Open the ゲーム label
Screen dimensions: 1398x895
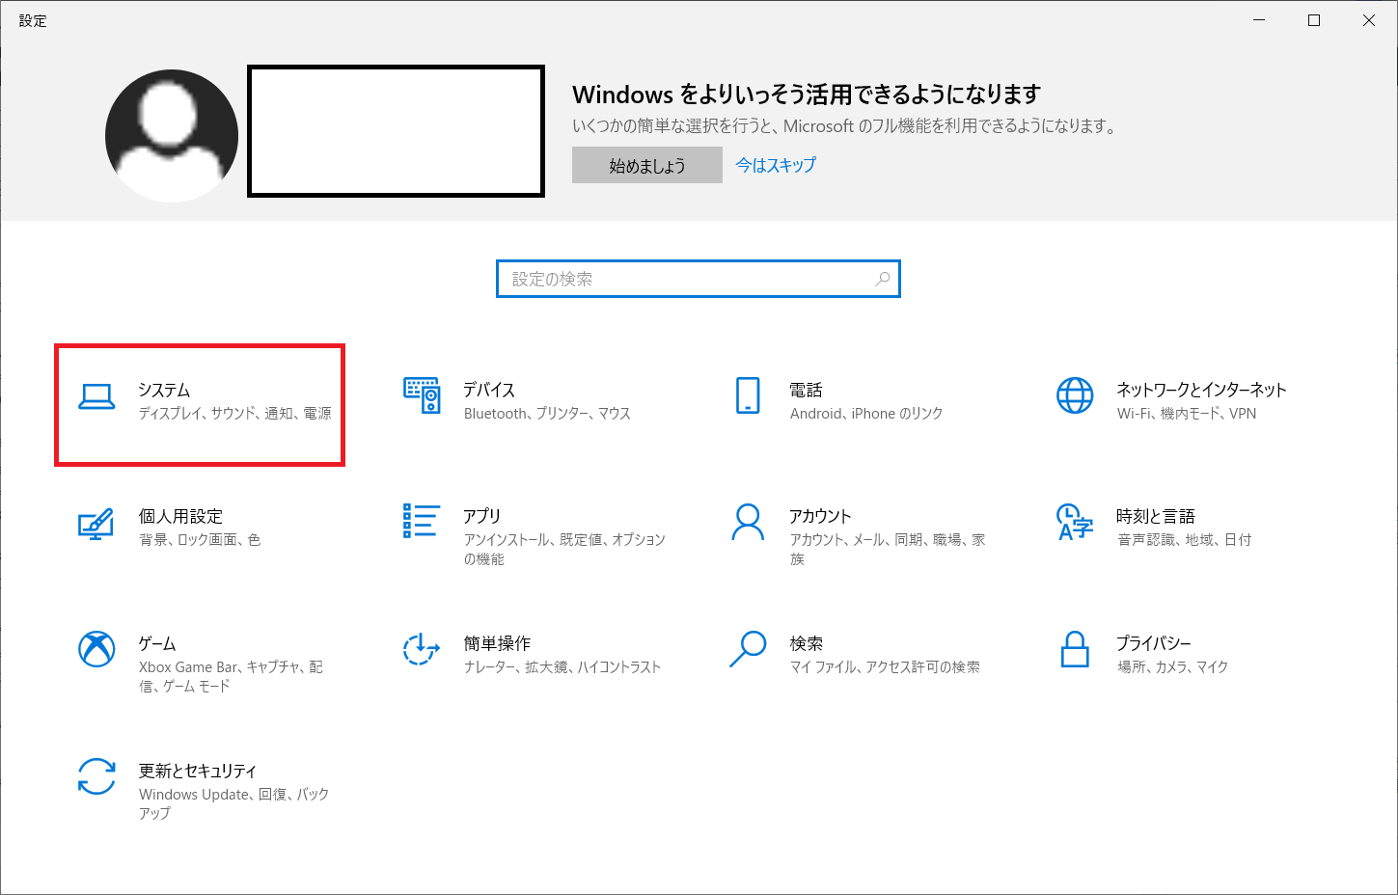point(157,643)
